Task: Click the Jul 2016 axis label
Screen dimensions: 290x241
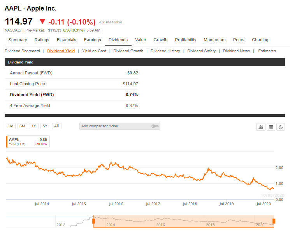Action: click(116, 204)
